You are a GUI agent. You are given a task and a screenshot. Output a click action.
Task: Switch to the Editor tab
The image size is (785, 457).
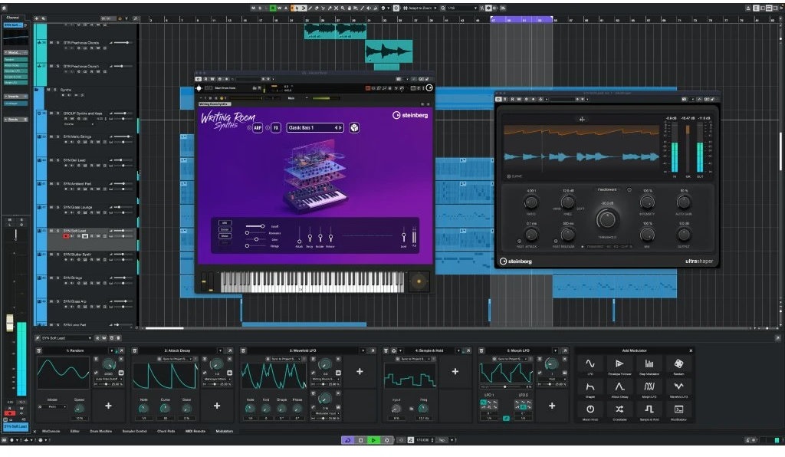[74, 431]
